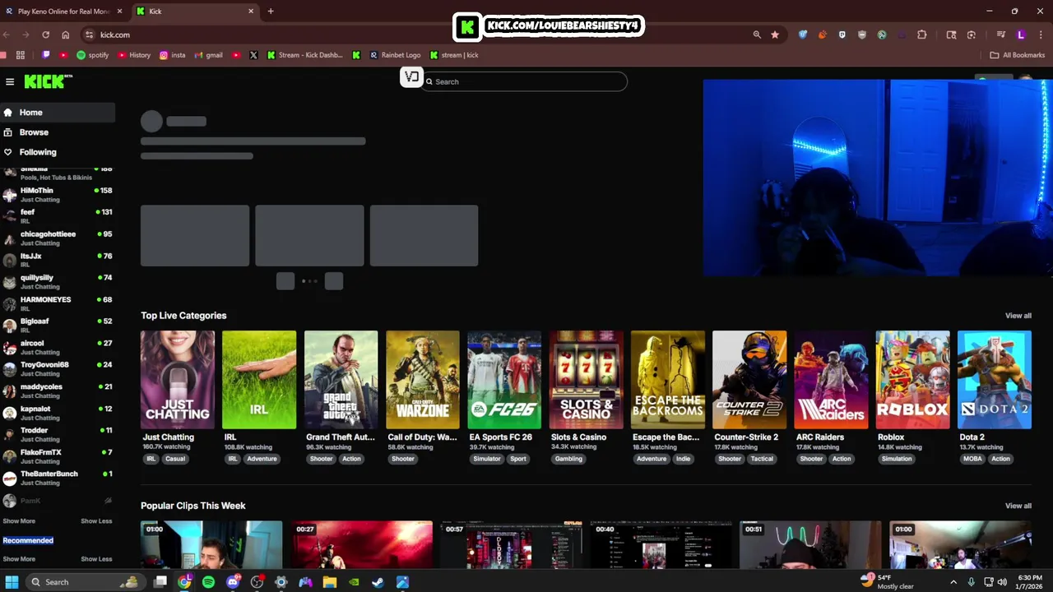Open a new browser tab

tap(271, 12)
